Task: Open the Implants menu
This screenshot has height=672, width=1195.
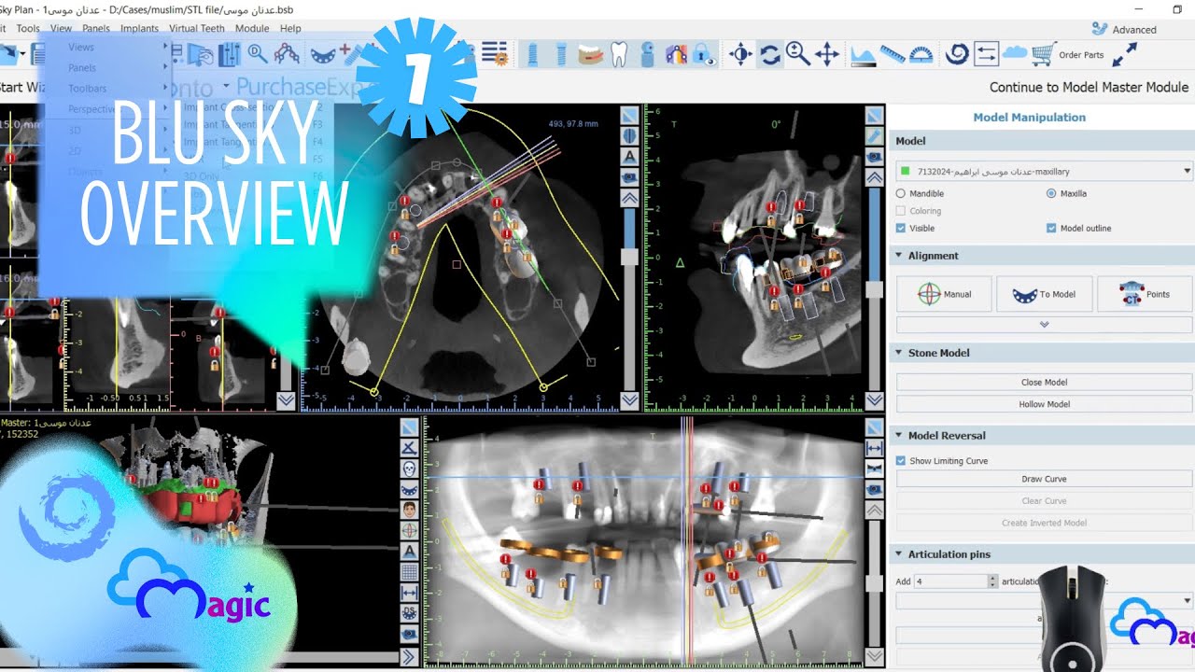Action: 139,29
